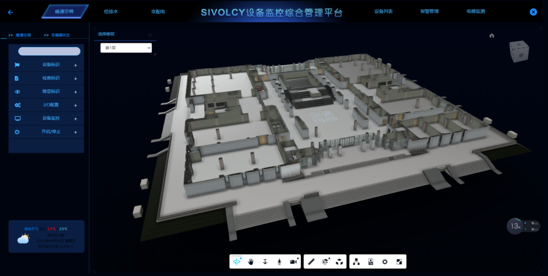
Task: Select the orbit rotate tool
Action: click(x=237, y=262)
